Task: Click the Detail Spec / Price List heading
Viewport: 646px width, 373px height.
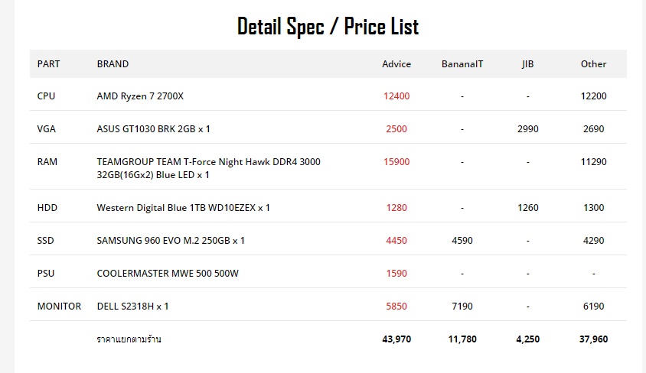Action: [x=328, y=27]
